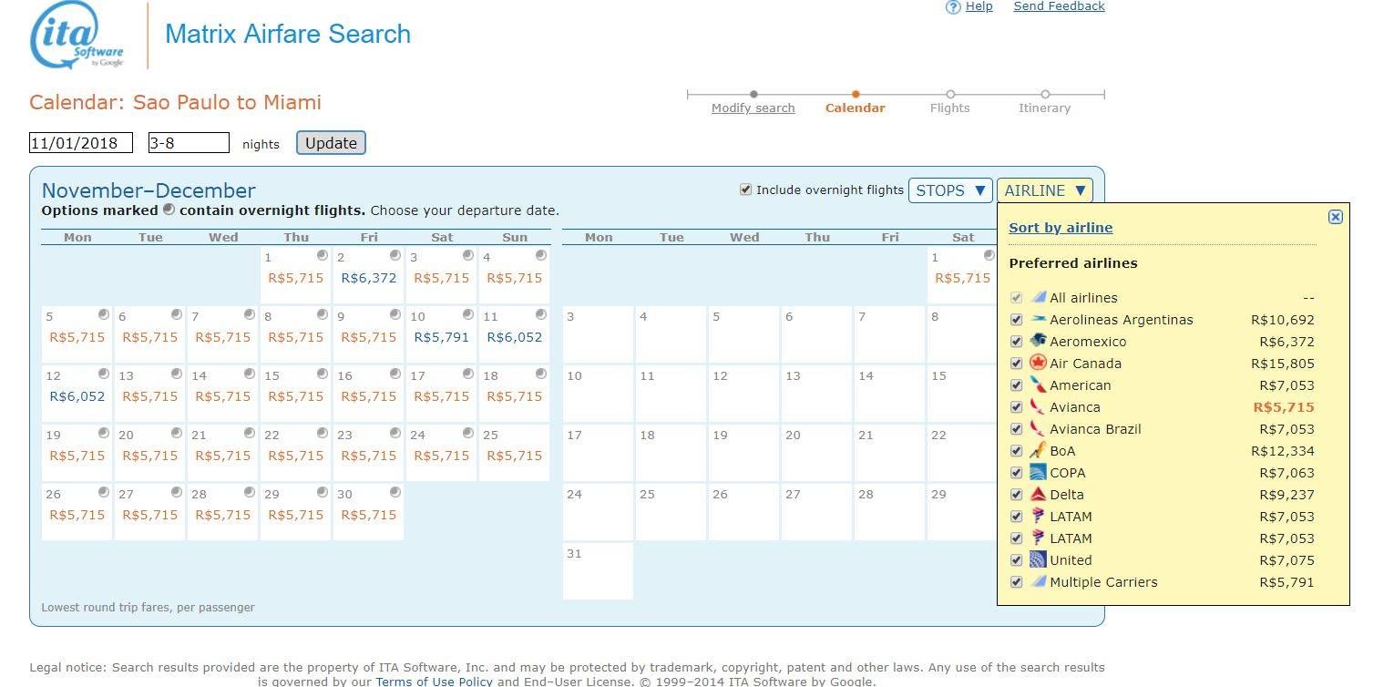This screenshot has width=1394, height=687.
Task: Uncheck United airline checkbox
Action: point(1017,560)
